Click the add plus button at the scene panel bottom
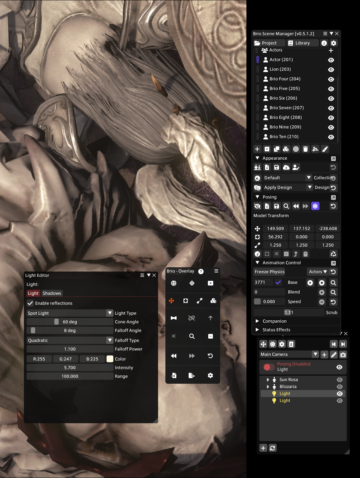Viewport: 360px width, 478px height. click(263, 448)
